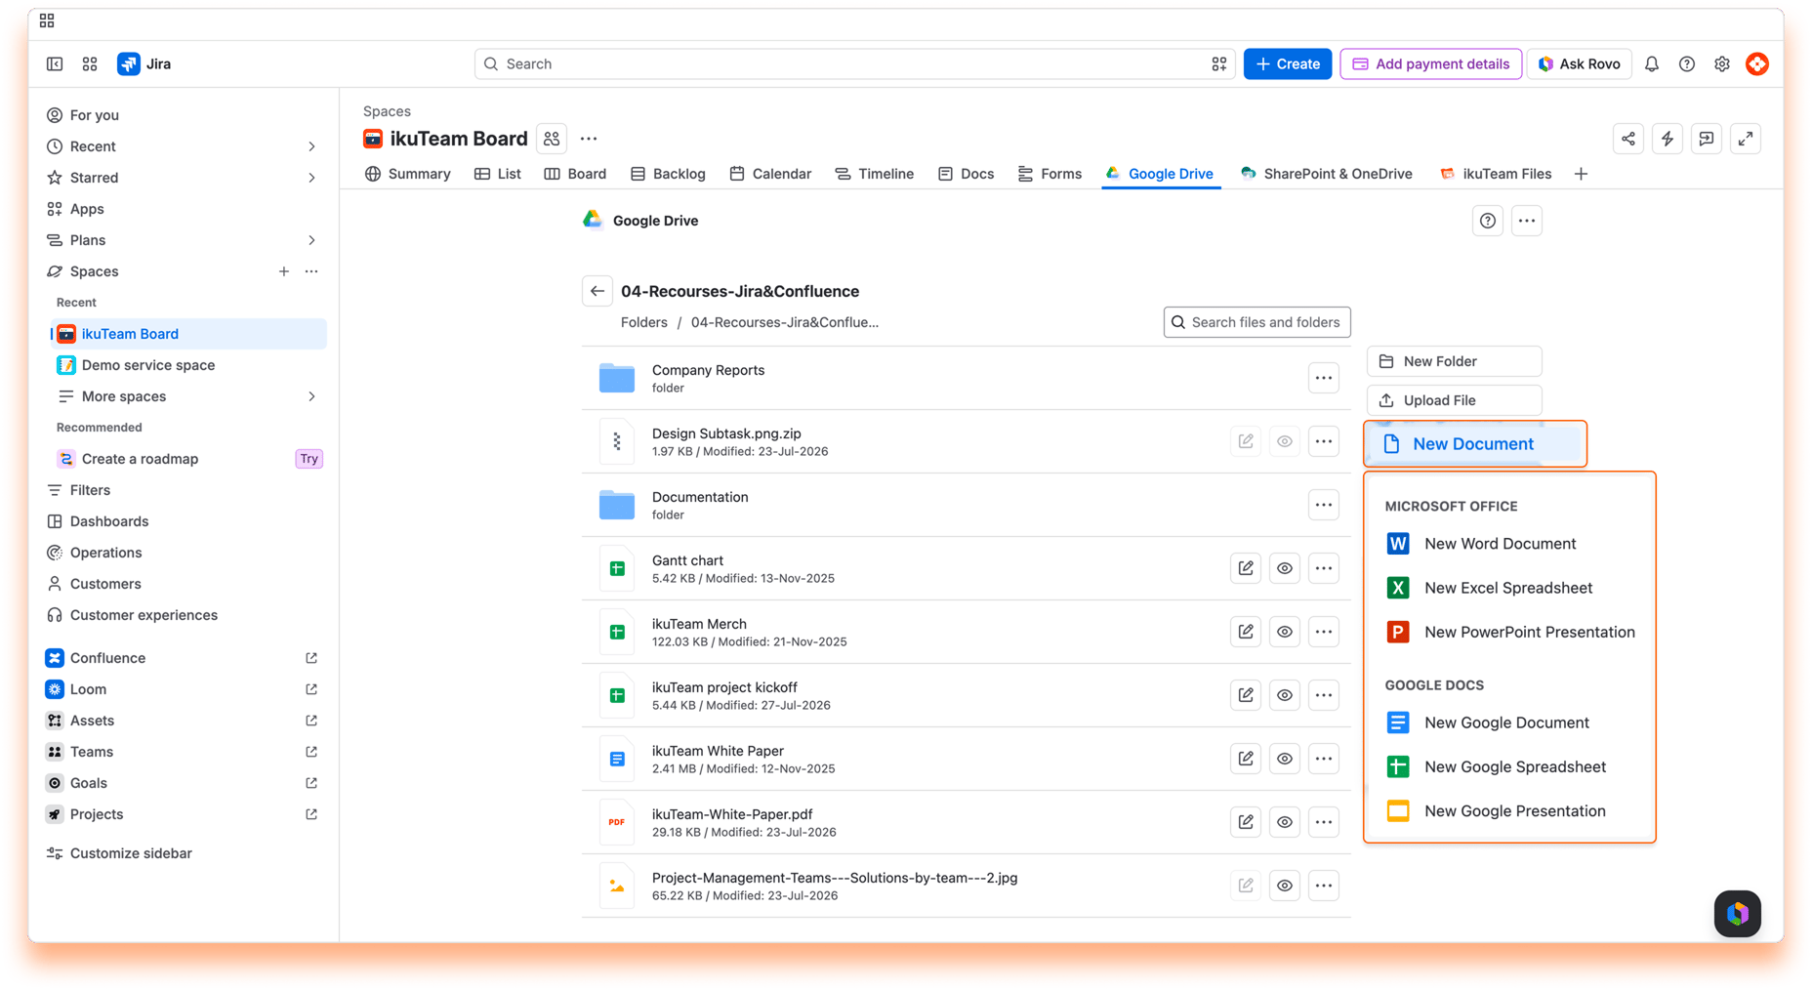This screenshot has width=1812, height=990.
Task: Edit the ikuTeam White Paper file
Action: click(x=1246, y=759)
